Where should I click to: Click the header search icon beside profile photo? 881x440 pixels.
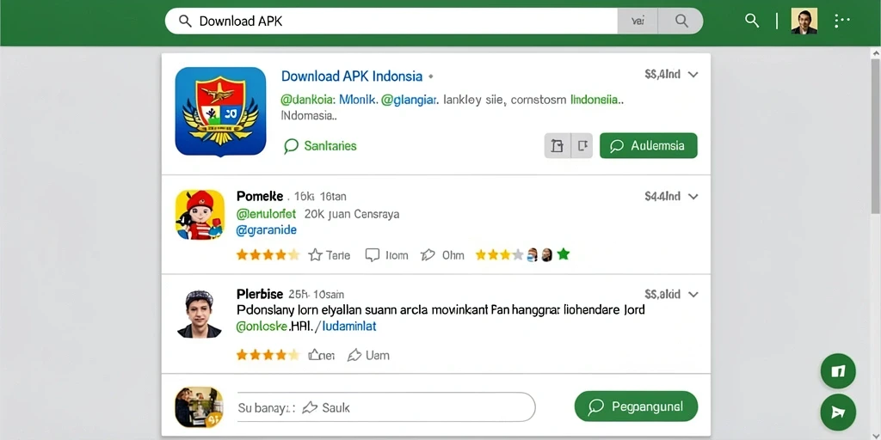752,21
